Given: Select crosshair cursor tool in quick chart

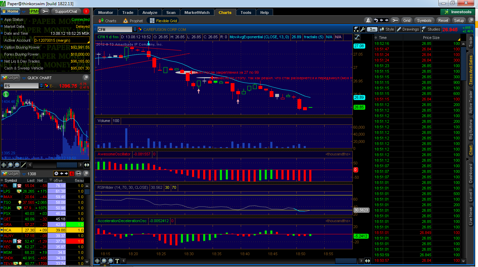Looking at the screenshot, I should click(x=4, y=165).
